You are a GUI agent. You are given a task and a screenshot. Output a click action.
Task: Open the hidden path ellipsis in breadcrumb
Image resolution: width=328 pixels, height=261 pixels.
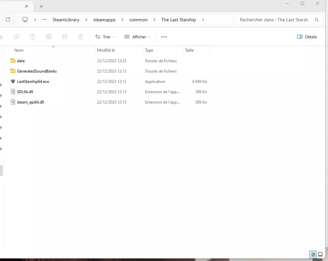pyautogui.click(x=45, y=20)
